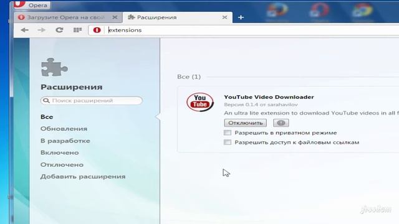The width and height of the screenshot is (399, 224).
Task: Click the An ultra lite extension description
Action: (x=312, y=113)
